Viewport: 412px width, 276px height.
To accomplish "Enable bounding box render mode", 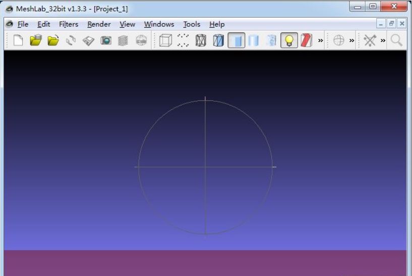I will tap(165, 40).
